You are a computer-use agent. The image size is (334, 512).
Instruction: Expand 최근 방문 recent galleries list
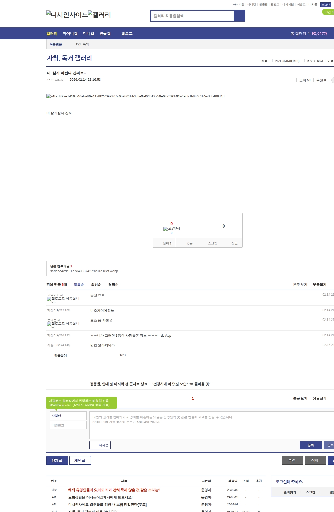pyautogui.click(x=56, y=44)
